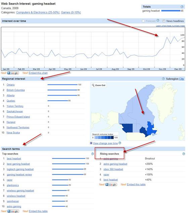This screenshot has width=188, height=213.
Task: Click 'razer' in Top searches
Action: tap(10, 180)
